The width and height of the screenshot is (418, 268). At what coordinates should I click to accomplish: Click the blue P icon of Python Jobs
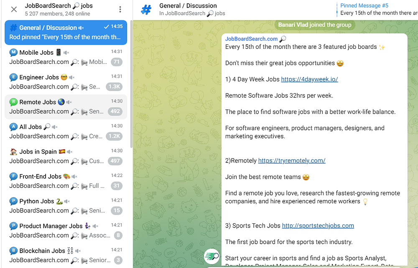pyautogui.click(x=13, y=201)
